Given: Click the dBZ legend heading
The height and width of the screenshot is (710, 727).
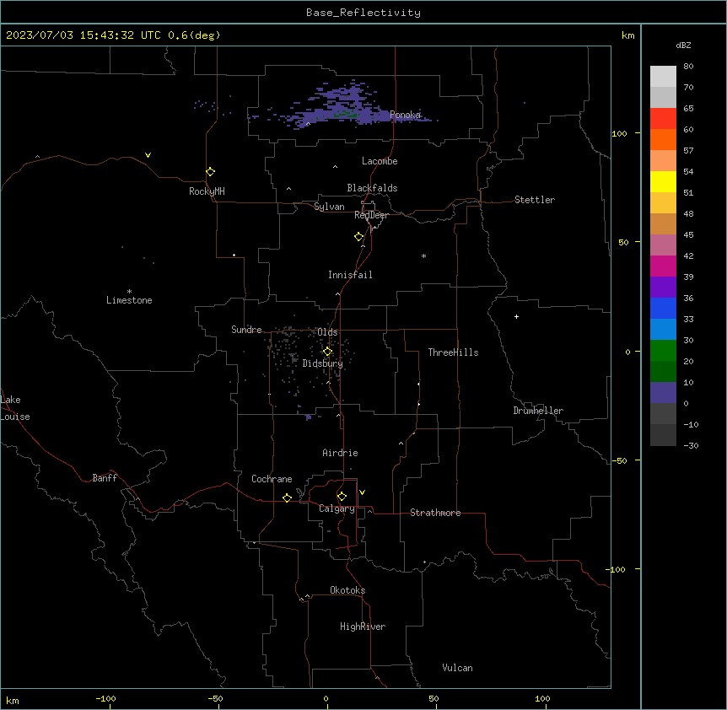Looking at the screenshot, I should click(683, 46).
